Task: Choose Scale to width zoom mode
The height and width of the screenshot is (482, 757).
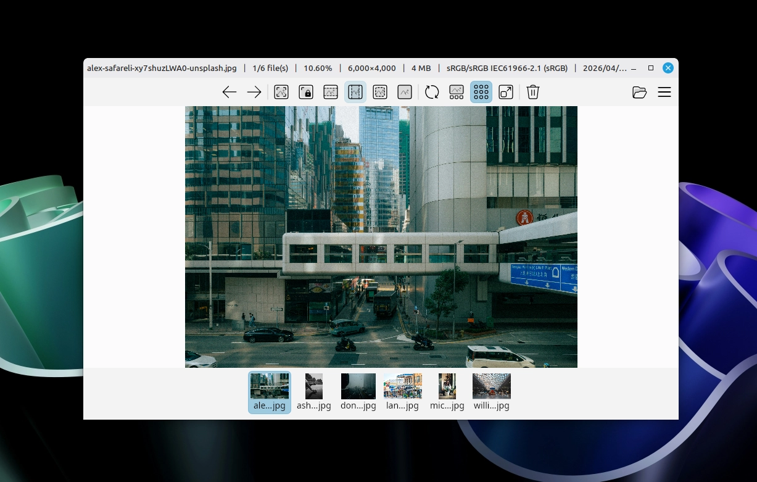Action: [331, 93]
